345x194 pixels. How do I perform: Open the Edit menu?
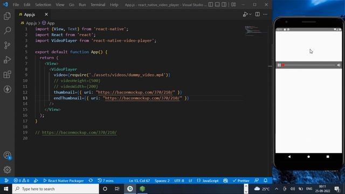point(27,5)
